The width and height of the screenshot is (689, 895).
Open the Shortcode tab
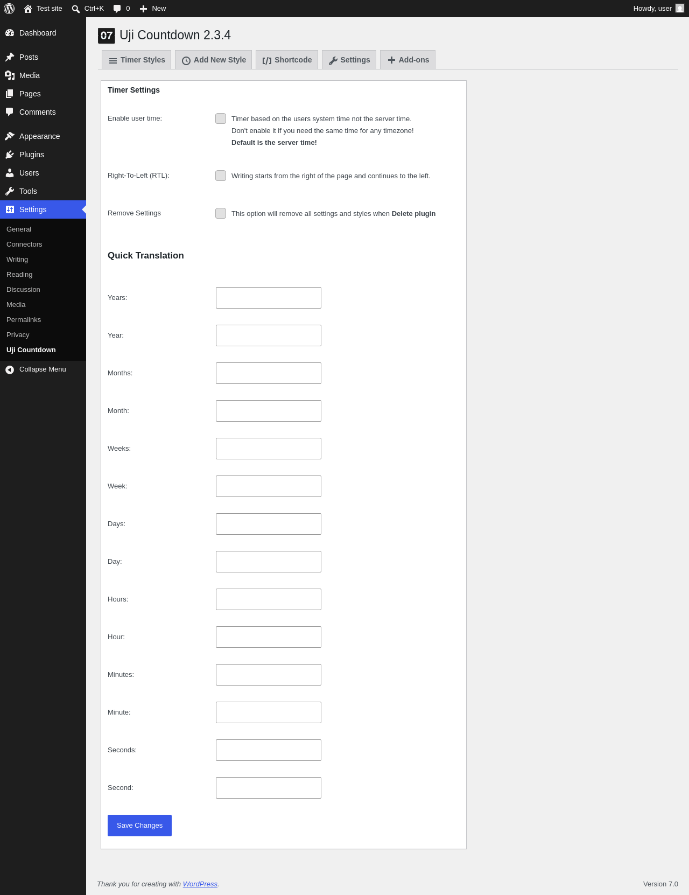pyautogui.click(x=287, y=60)
